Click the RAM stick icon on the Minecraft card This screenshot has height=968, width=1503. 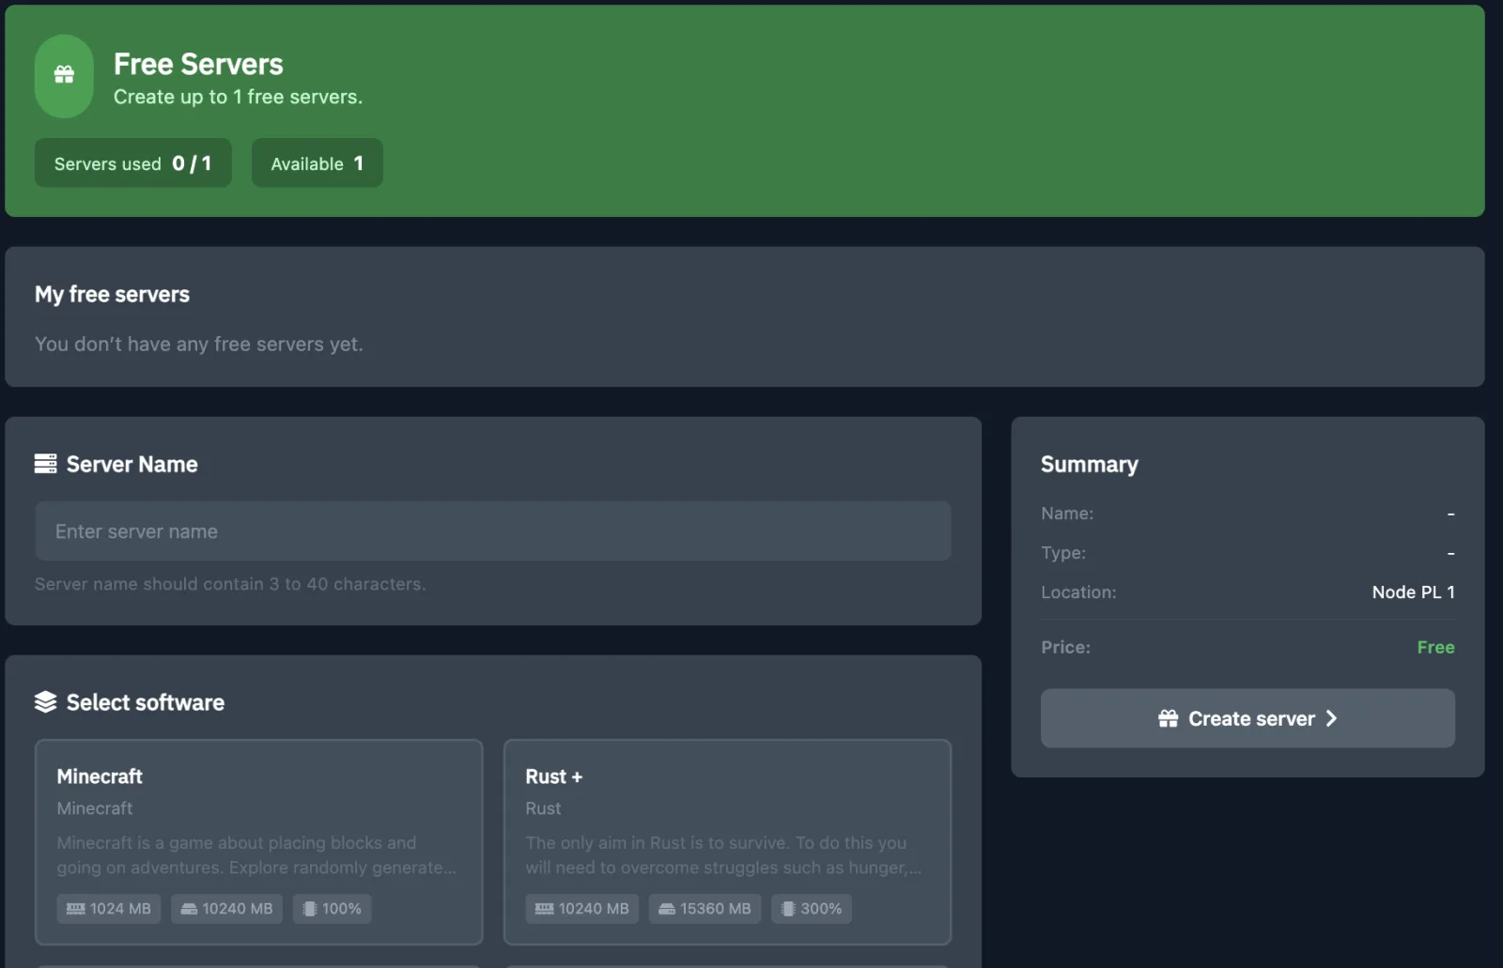point(75,908)
